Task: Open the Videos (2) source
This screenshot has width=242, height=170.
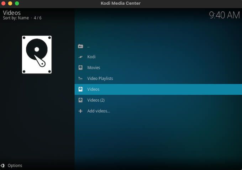Action: (x=158, y=100)
